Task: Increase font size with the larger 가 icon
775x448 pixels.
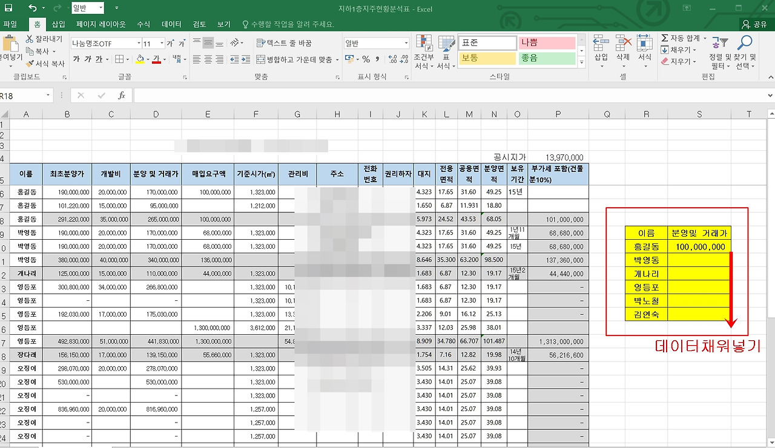Action: (171, 44)
